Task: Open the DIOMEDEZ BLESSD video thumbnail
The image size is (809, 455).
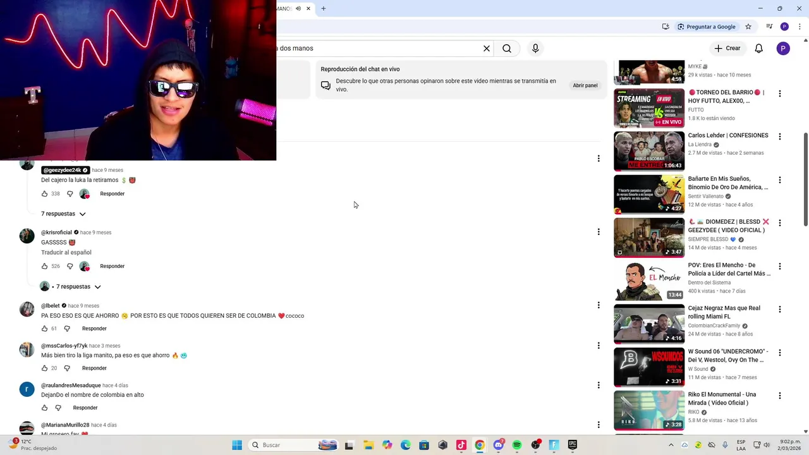Action: coord(649,238)
